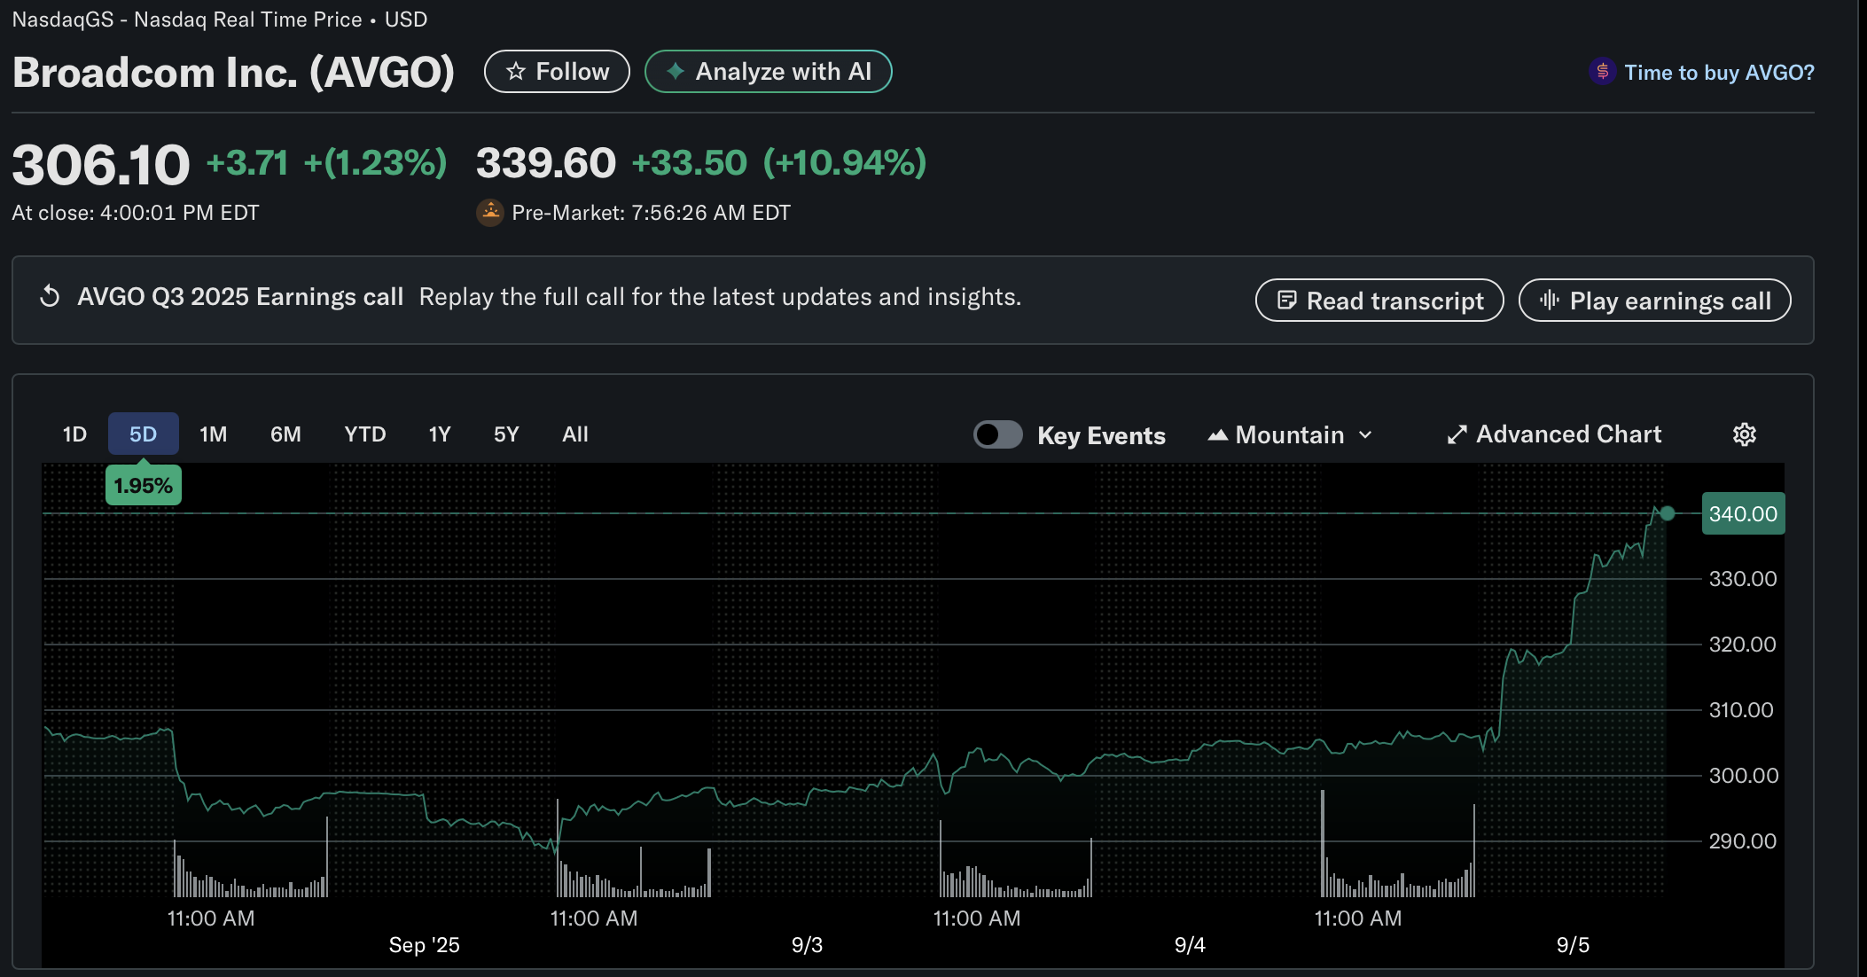Screen dimensions: 1867x977
Task: Click the Play earnings call waveform icon
Action: (1549, 301)
